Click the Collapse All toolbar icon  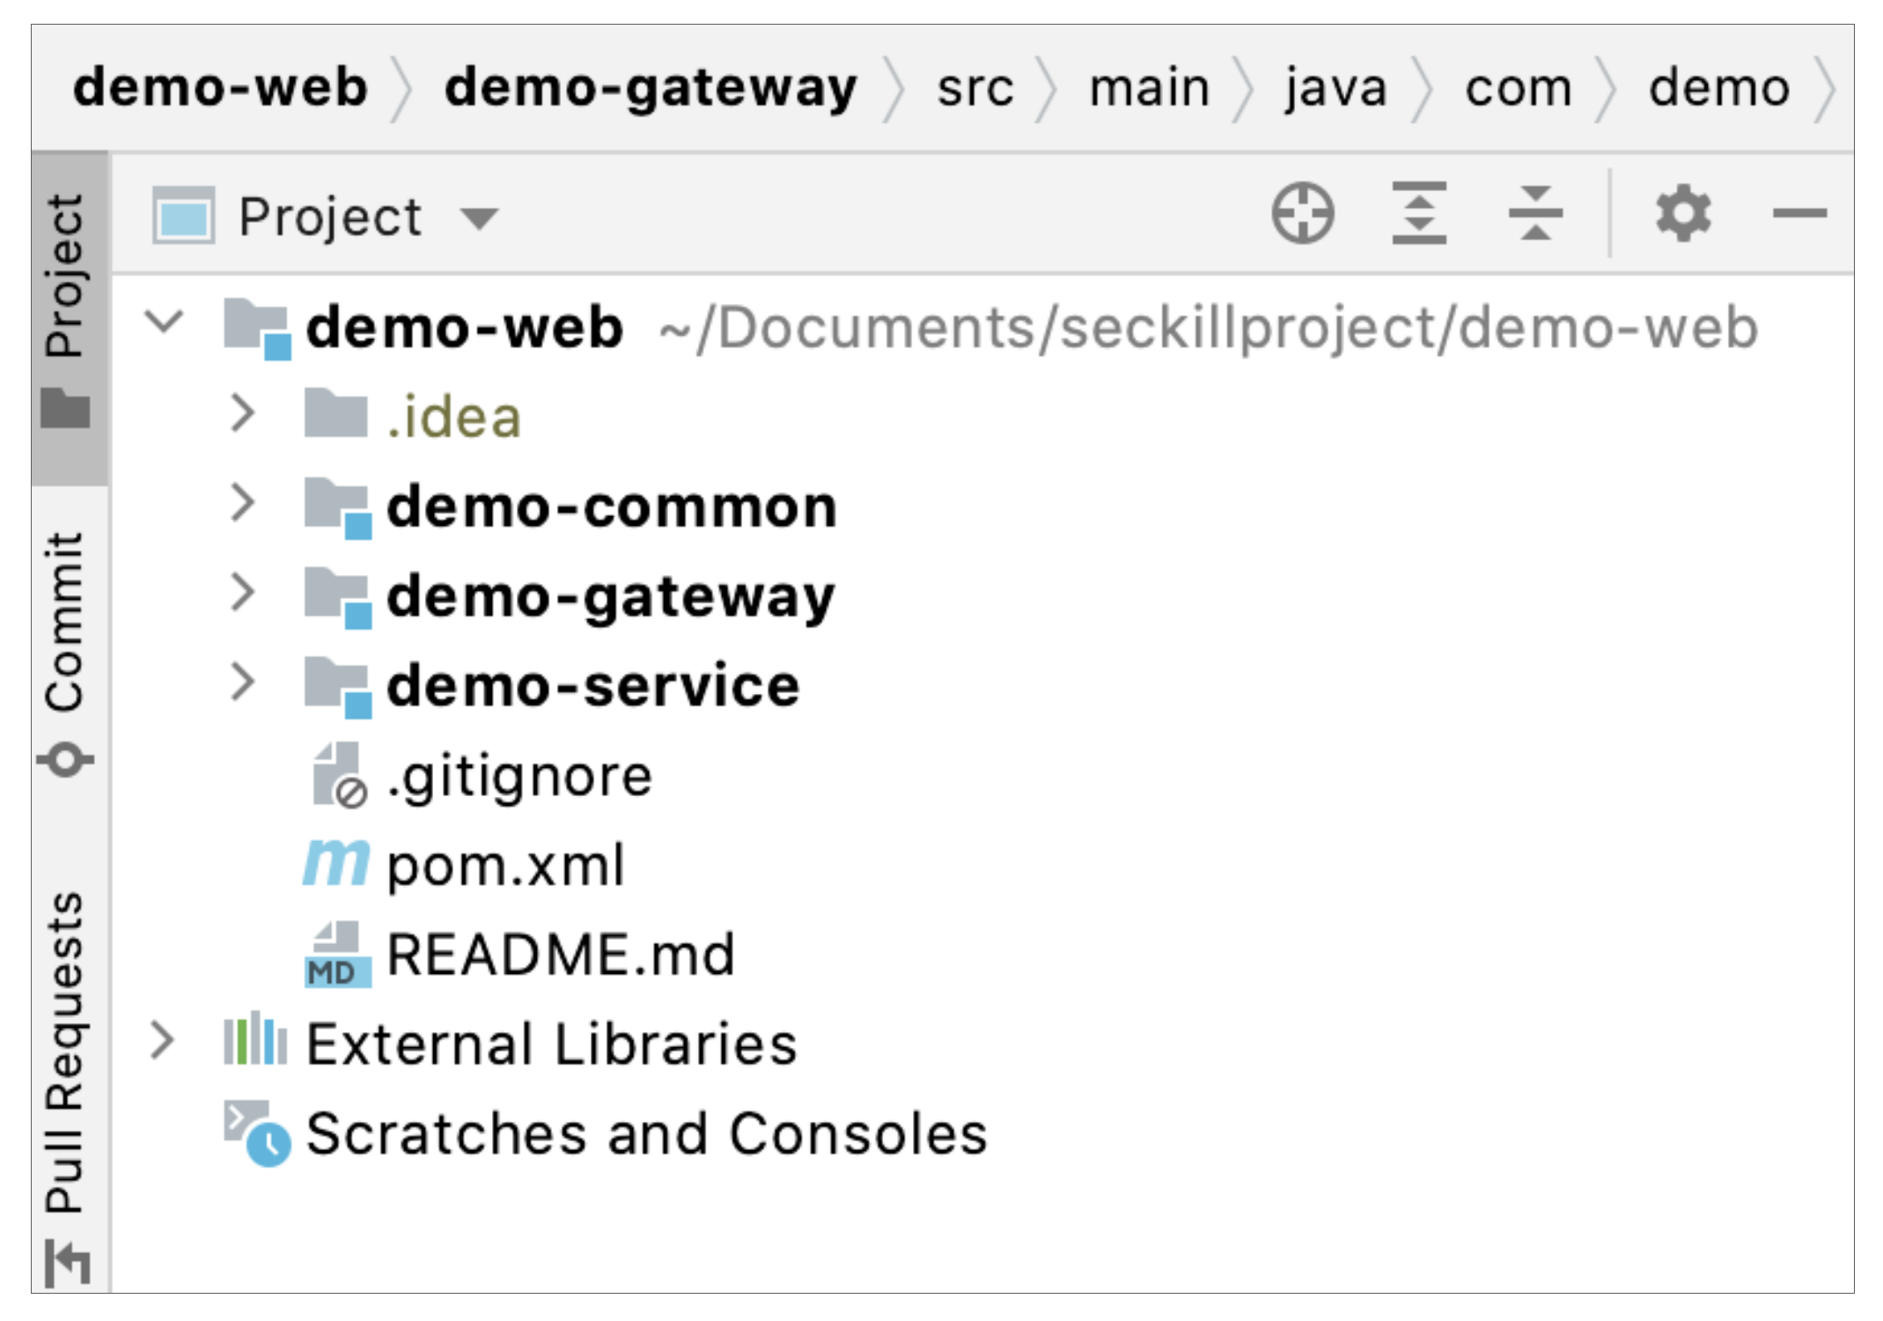pyautogui.click(x=1534, y=214)
